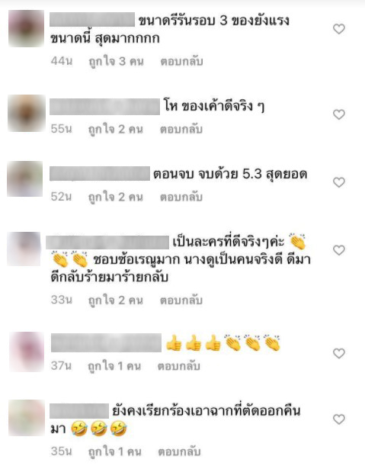The image size is (365, 469).
Task: Reply to the 37น emoji comment
Action: pos(179,366)
